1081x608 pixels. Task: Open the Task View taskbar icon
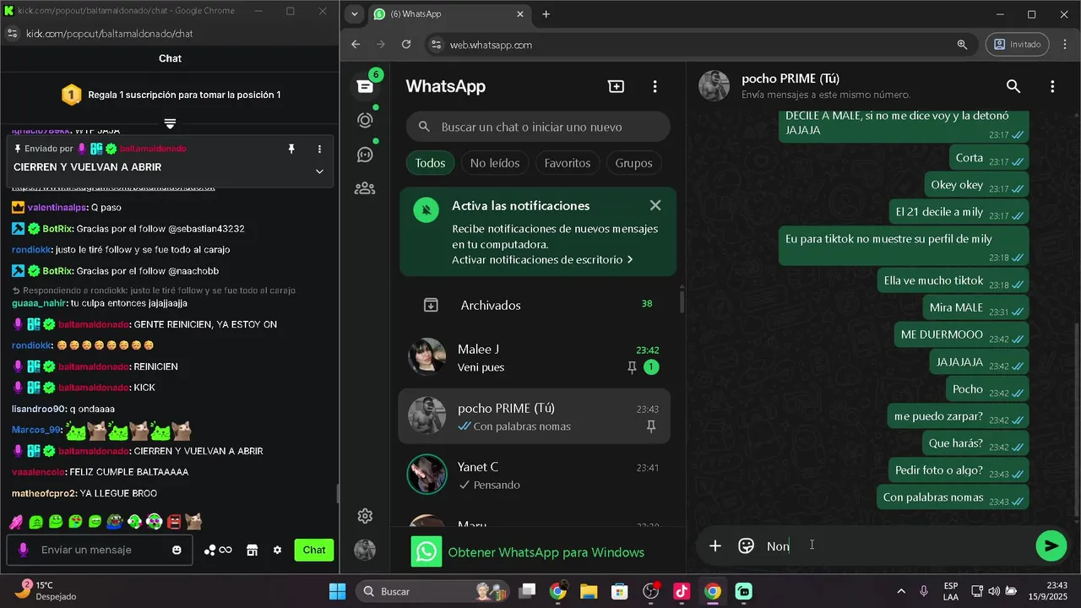527,591
